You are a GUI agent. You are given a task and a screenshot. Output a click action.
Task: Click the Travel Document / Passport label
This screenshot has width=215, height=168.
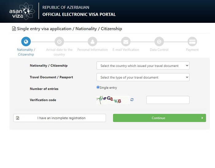tap(51, 77)
